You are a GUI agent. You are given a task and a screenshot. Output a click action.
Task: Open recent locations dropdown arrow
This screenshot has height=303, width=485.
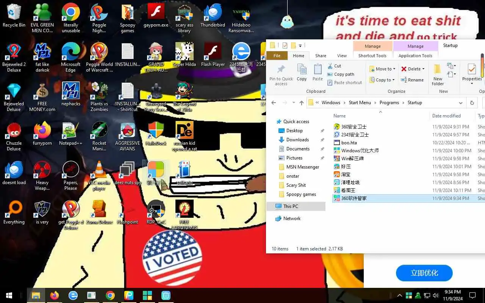(x=293, y=103)
